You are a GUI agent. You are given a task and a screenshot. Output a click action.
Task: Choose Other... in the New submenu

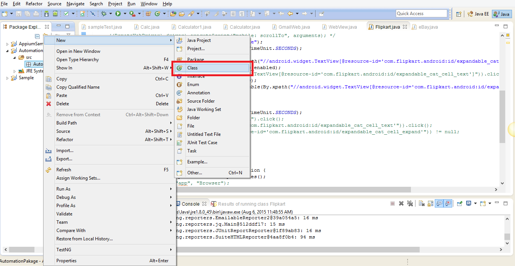pos(212,173)
